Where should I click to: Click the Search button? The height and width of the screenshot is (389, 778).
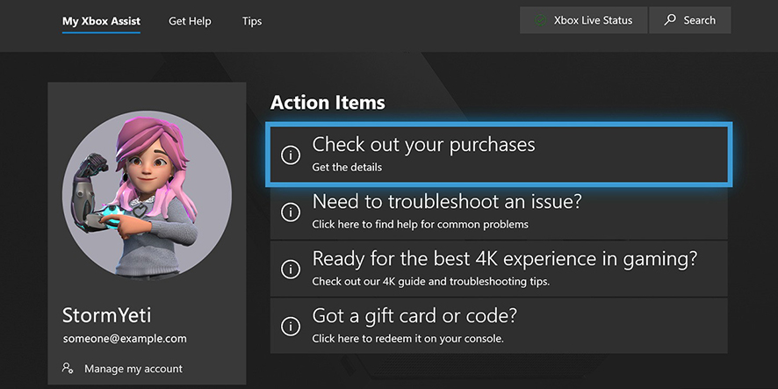(689, 20)
